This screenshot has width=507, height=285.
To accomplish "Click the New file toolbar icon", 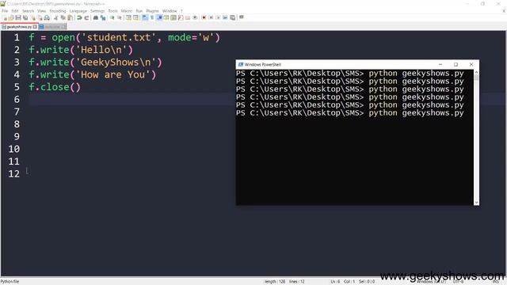I will (5, 17).
